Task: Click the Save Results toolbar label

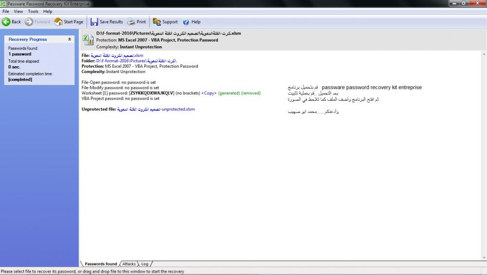Action: coord(111,22)
